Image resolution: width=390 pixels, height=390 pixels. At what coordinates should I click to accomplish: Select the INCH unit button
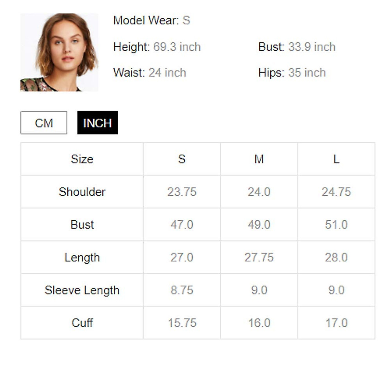click(x=97, y=123)
